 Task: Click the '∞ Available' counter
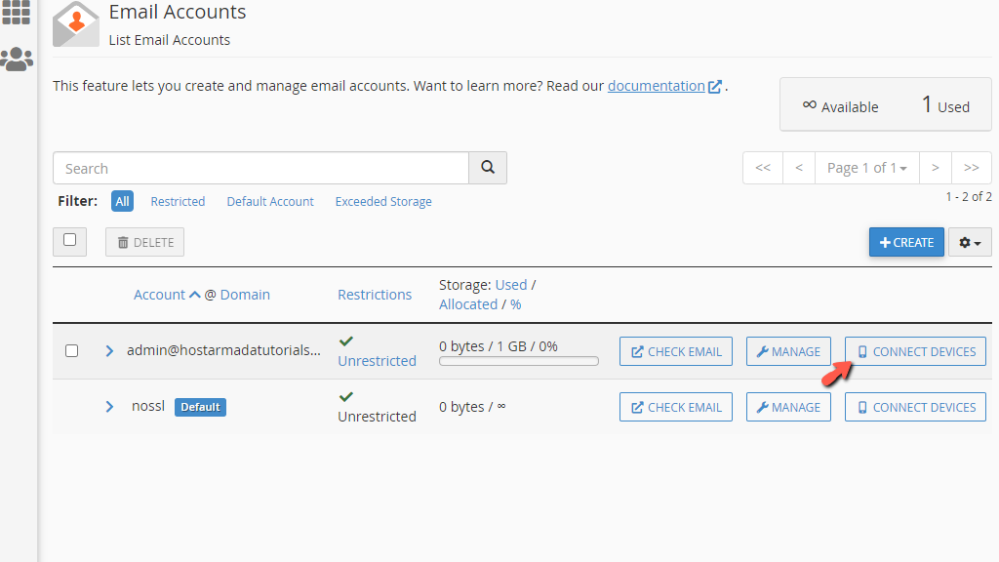(x=840, y=106)
